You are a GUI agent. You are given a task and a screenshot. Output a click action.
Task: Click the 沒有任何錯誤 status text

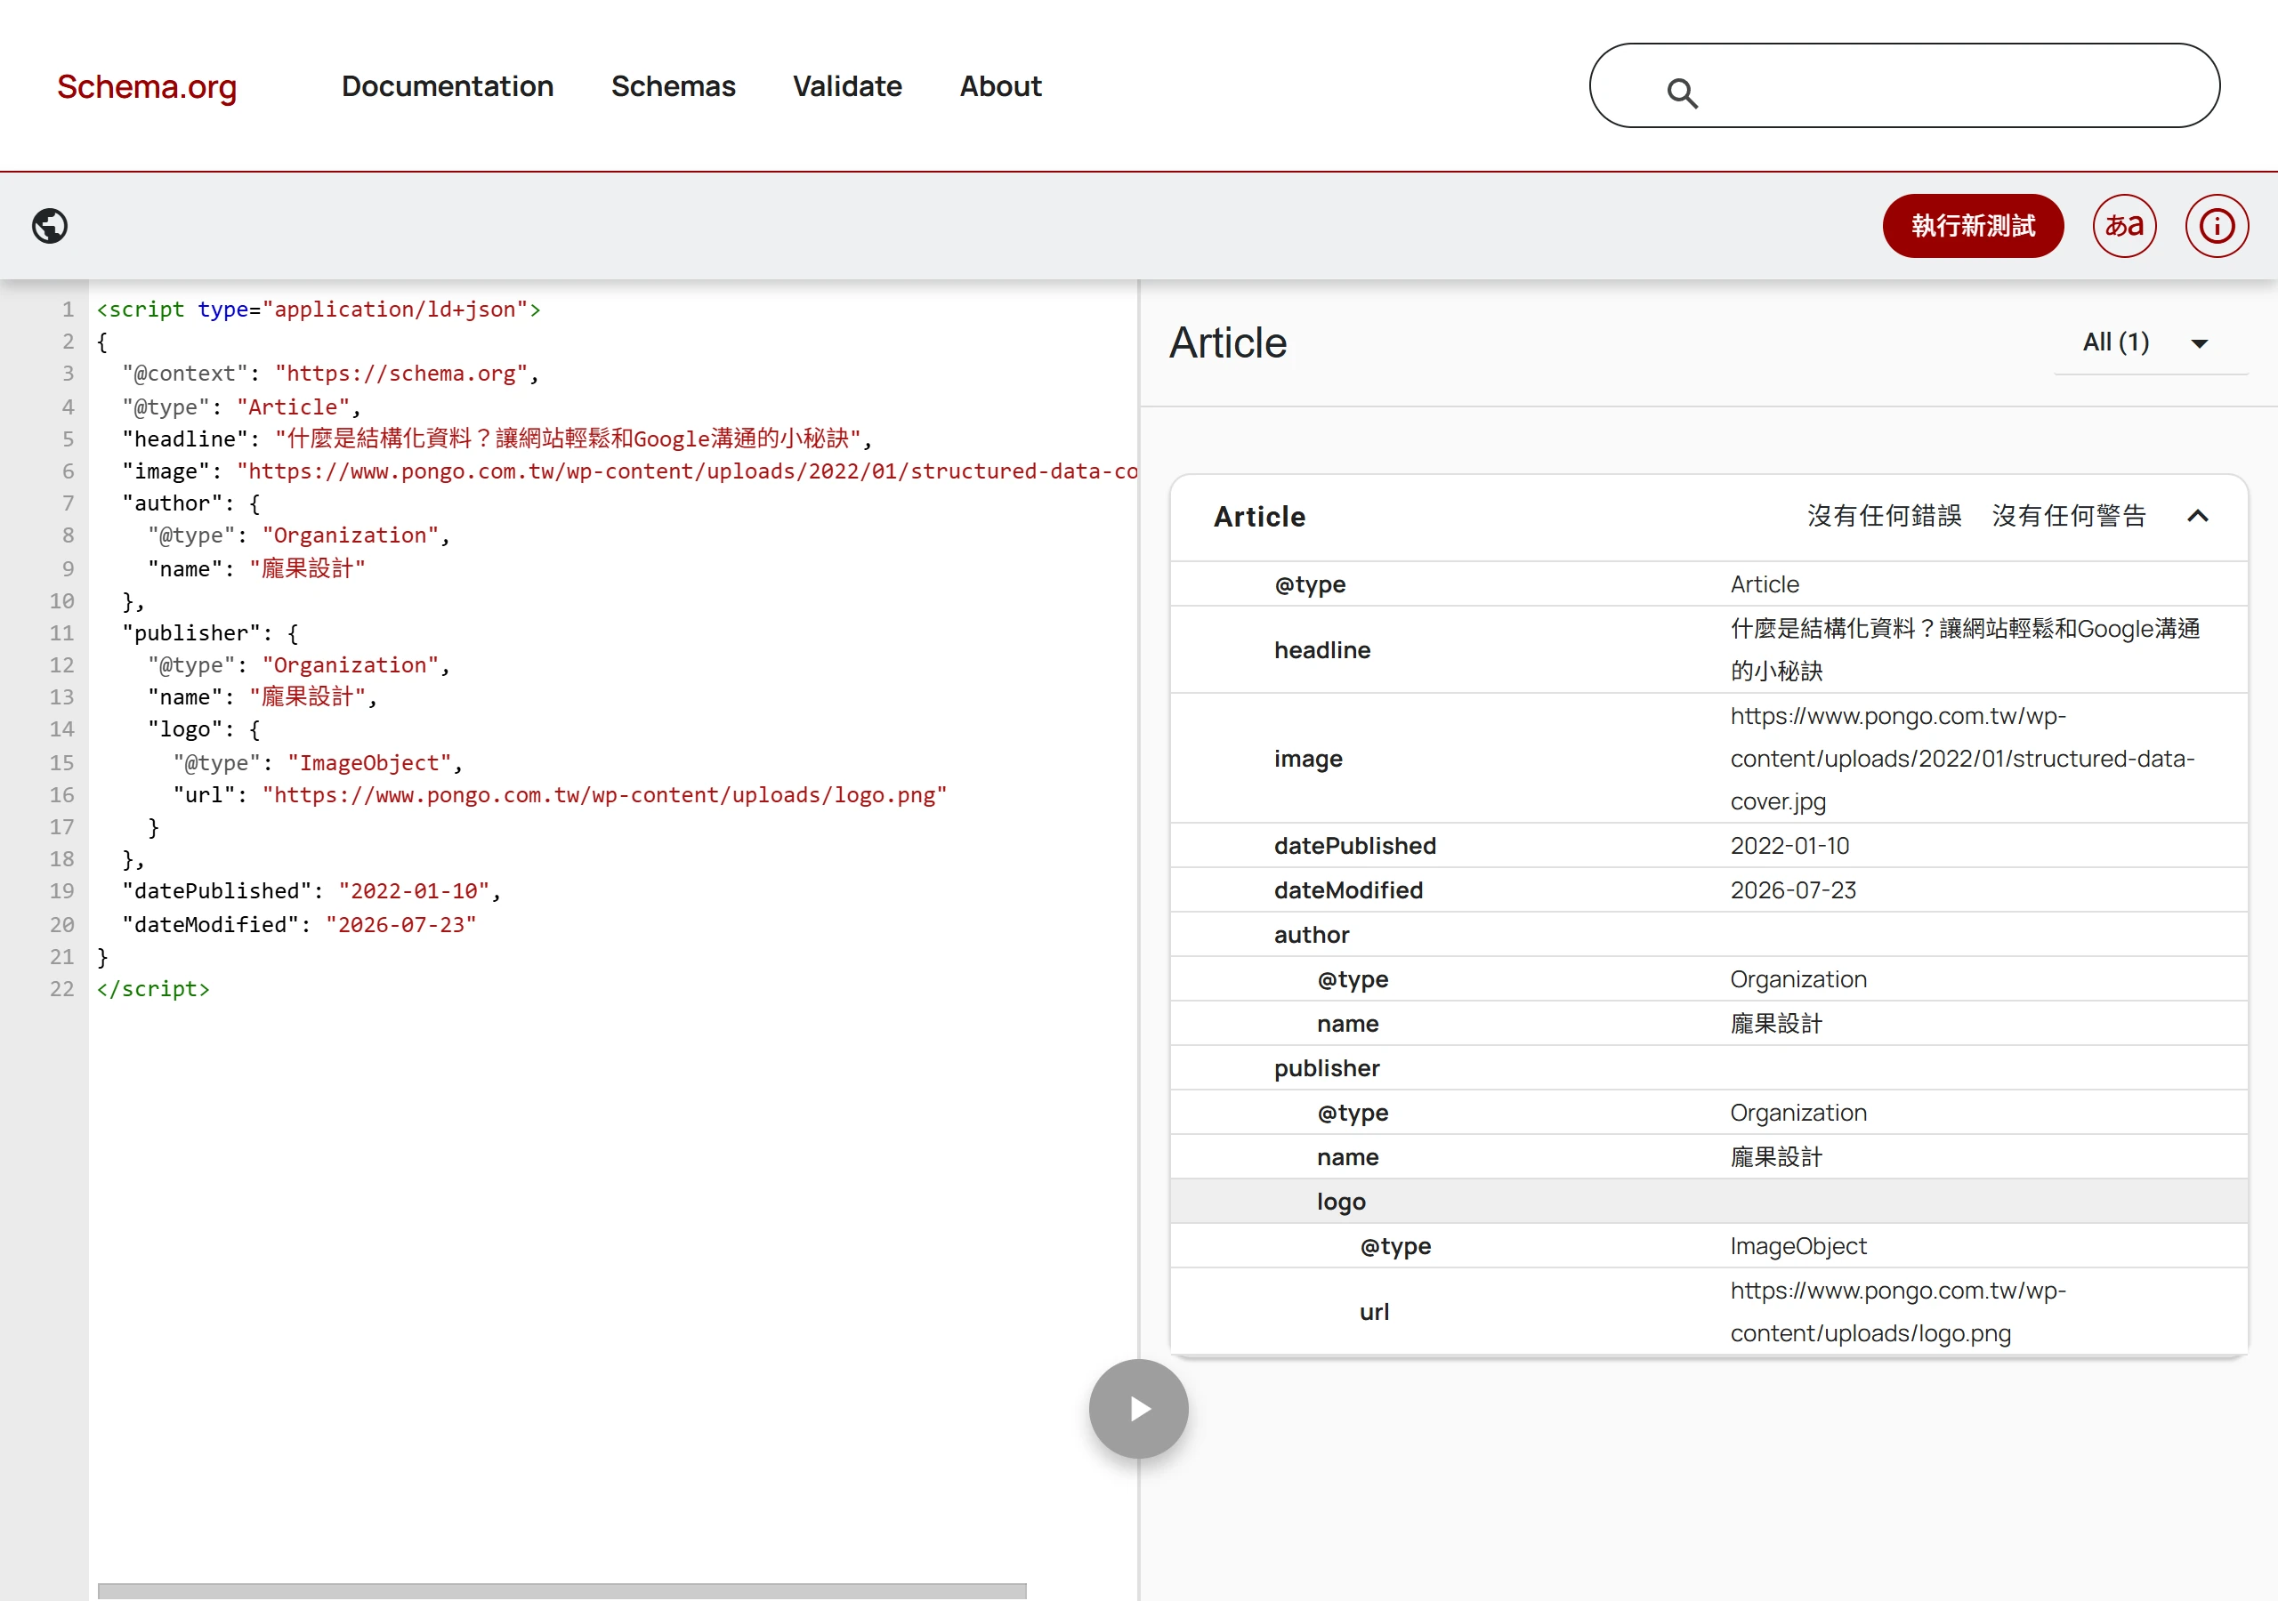1883,516
